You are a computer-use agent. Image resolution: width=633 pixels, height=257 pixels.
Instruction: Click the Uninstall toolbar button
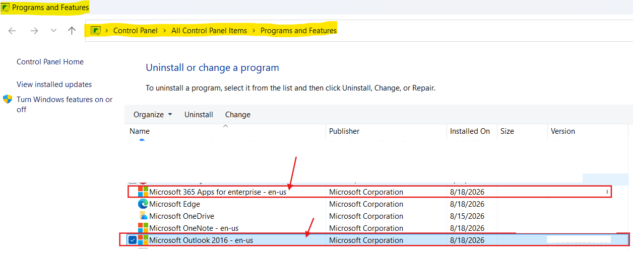199,115
